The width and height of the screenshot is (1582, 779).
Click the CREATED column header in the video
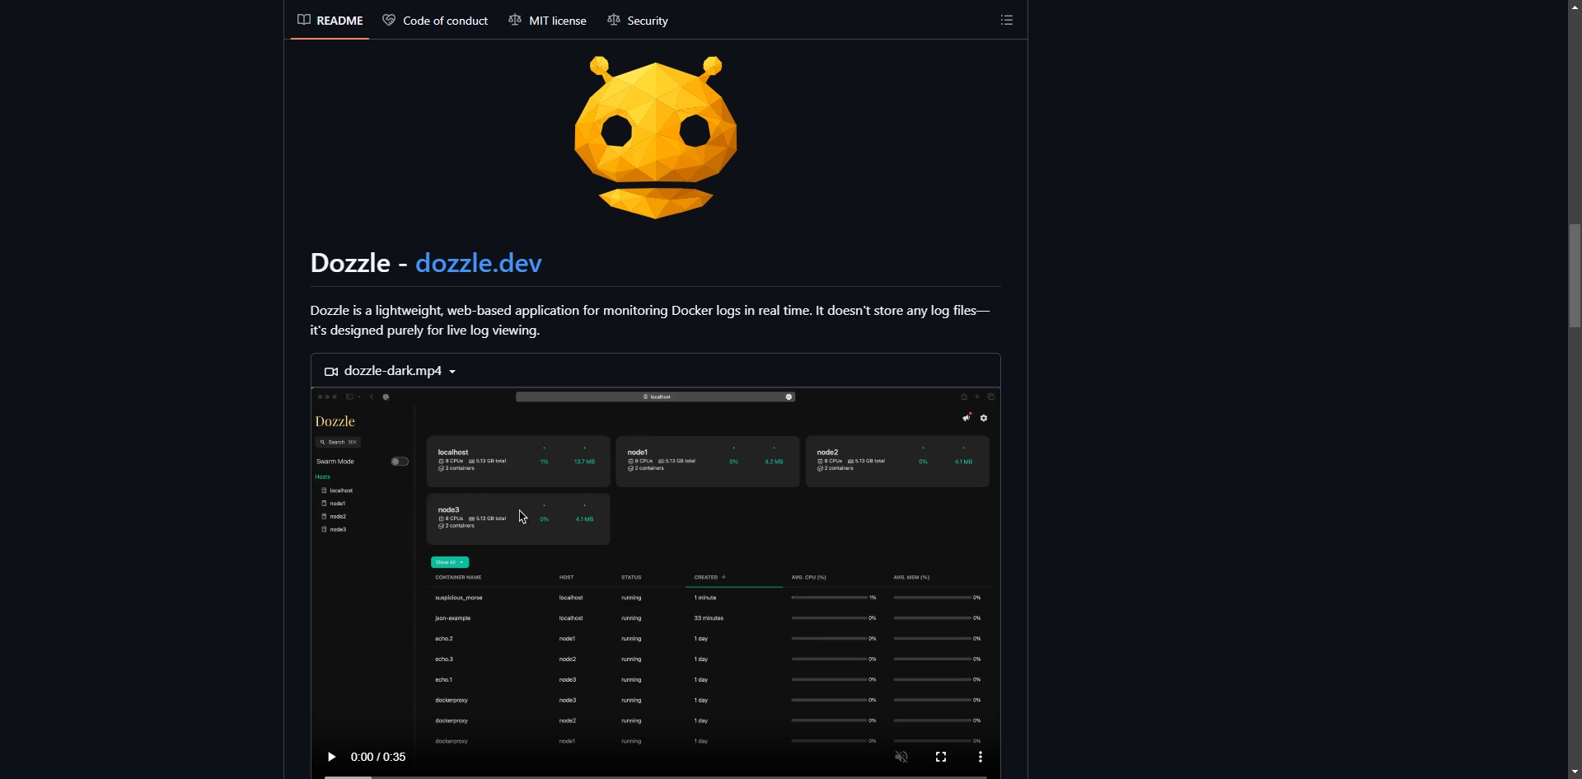709,578
